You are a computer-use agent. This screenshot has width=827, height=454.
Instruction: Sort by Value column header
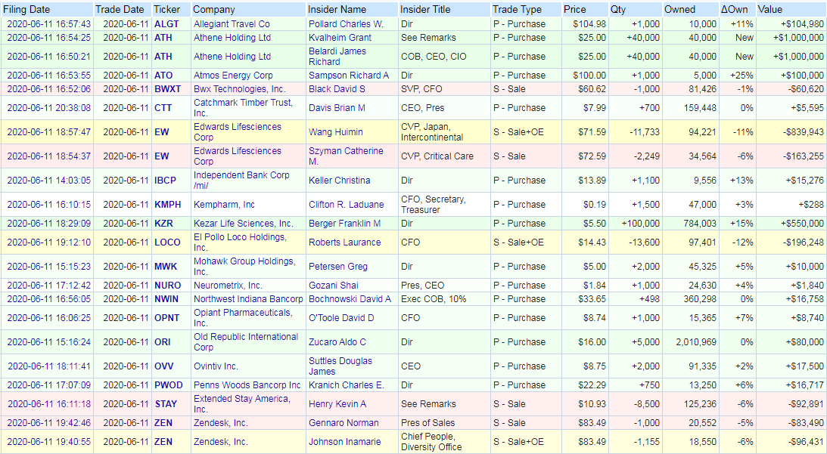click(x=770, y=10)
